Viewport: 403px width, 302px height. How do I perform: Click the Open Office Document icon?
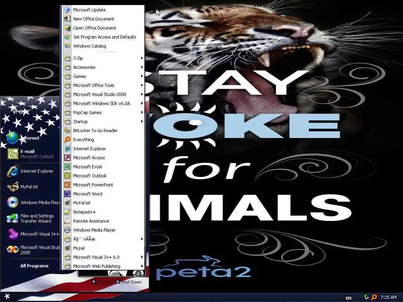pos(67,28)
